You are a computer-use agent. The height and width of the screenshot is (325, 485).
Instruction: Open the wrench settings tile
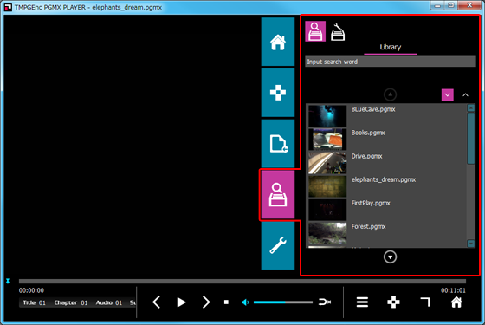click(x=278, y=245)
